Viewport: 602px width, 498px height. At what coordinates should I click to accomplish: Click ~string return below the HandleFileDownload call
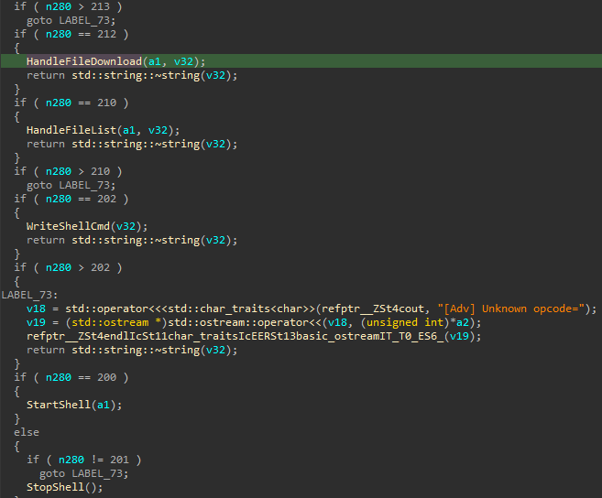point(132,75)
